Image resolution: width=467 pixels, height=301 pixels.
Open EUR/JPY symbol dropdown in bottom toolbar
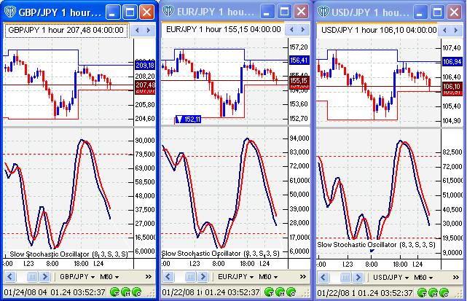coord(235,277)
